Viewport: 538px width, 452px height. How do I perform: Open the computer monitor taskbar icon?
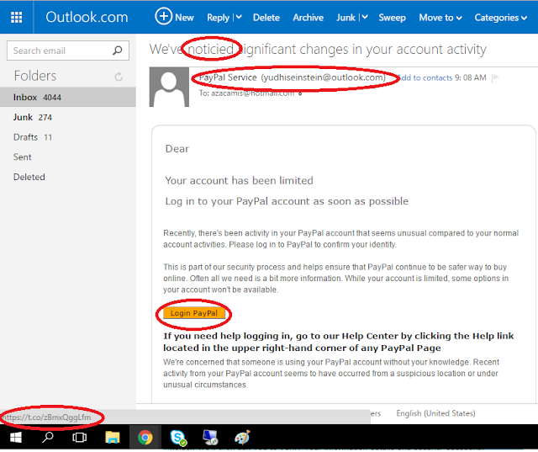pyautogui.click(x=210, y=438)
